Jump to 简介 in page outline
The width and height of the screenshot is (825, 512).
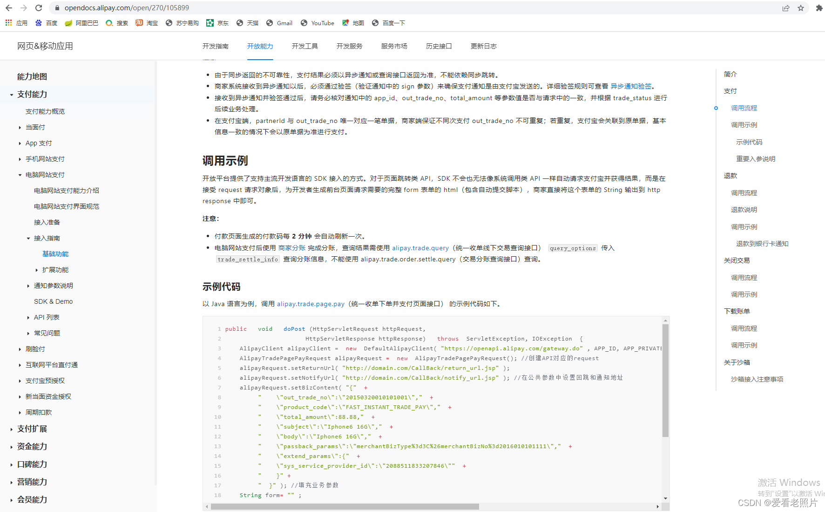pyautogui.click(x=730, y=74)
